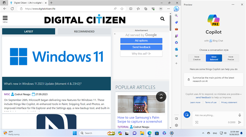The height and width of the screenshot is (137, 246).
Task: Switch to RECOMMENDED articles tab
Action: [84, 31]
